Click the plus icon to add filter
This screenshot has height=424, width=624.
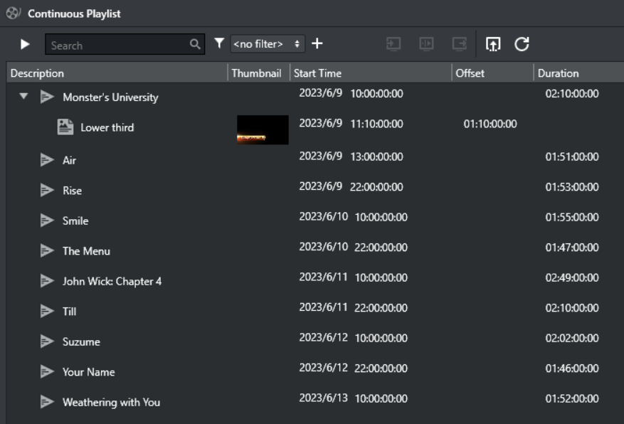point(317,44)
